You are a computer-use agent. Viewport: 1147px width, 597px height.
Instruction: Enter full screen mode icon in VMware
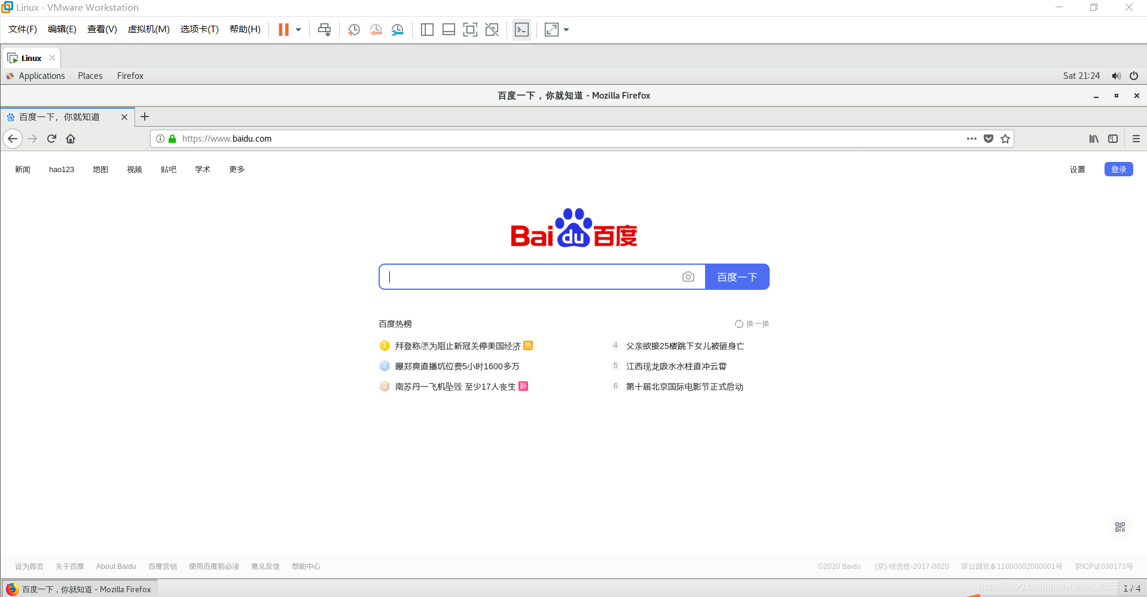click(x=470, y=29)
